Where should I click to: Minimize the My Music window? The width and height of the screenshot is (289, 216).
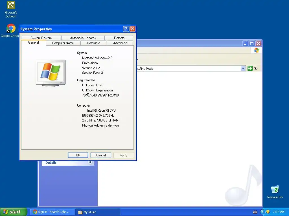click(245, 44)
